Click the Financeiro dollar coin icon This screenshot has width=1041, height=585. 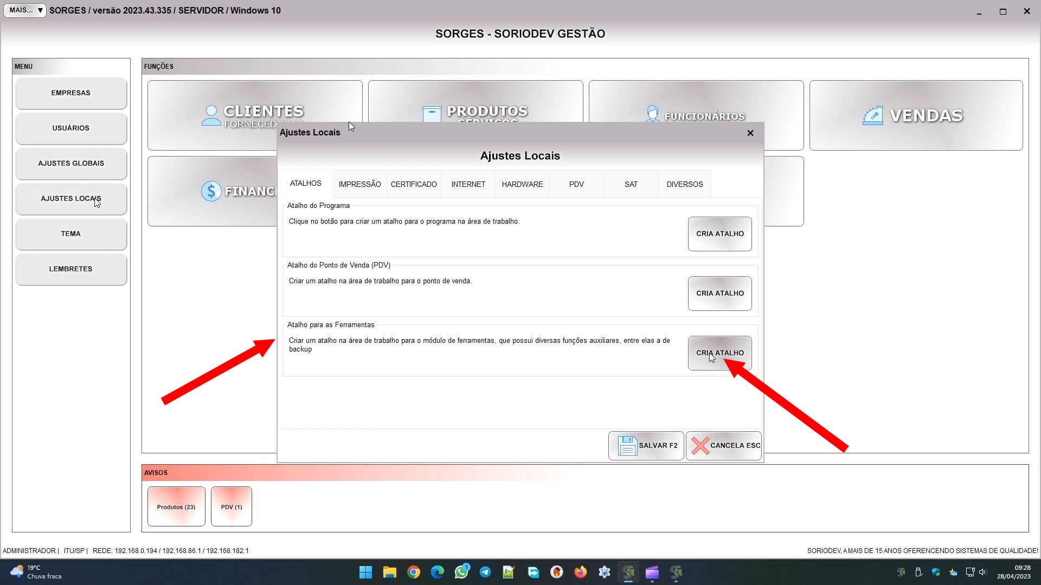point(211,191)
